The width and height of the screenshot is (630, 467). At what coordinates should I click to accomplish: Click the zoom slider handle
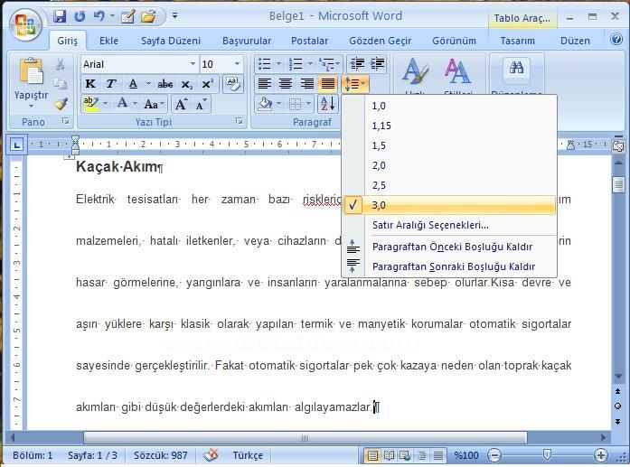(x=547, y=455)
